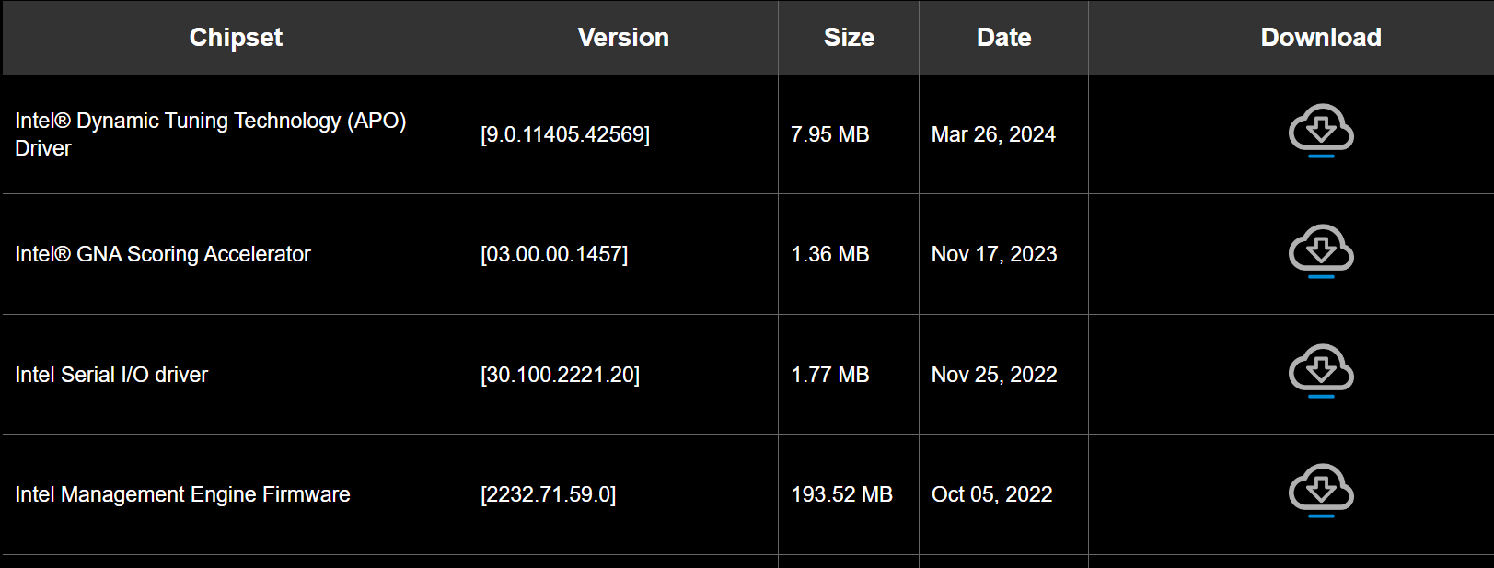Select Intel Management Engine Firmware name

coord(182,494)
